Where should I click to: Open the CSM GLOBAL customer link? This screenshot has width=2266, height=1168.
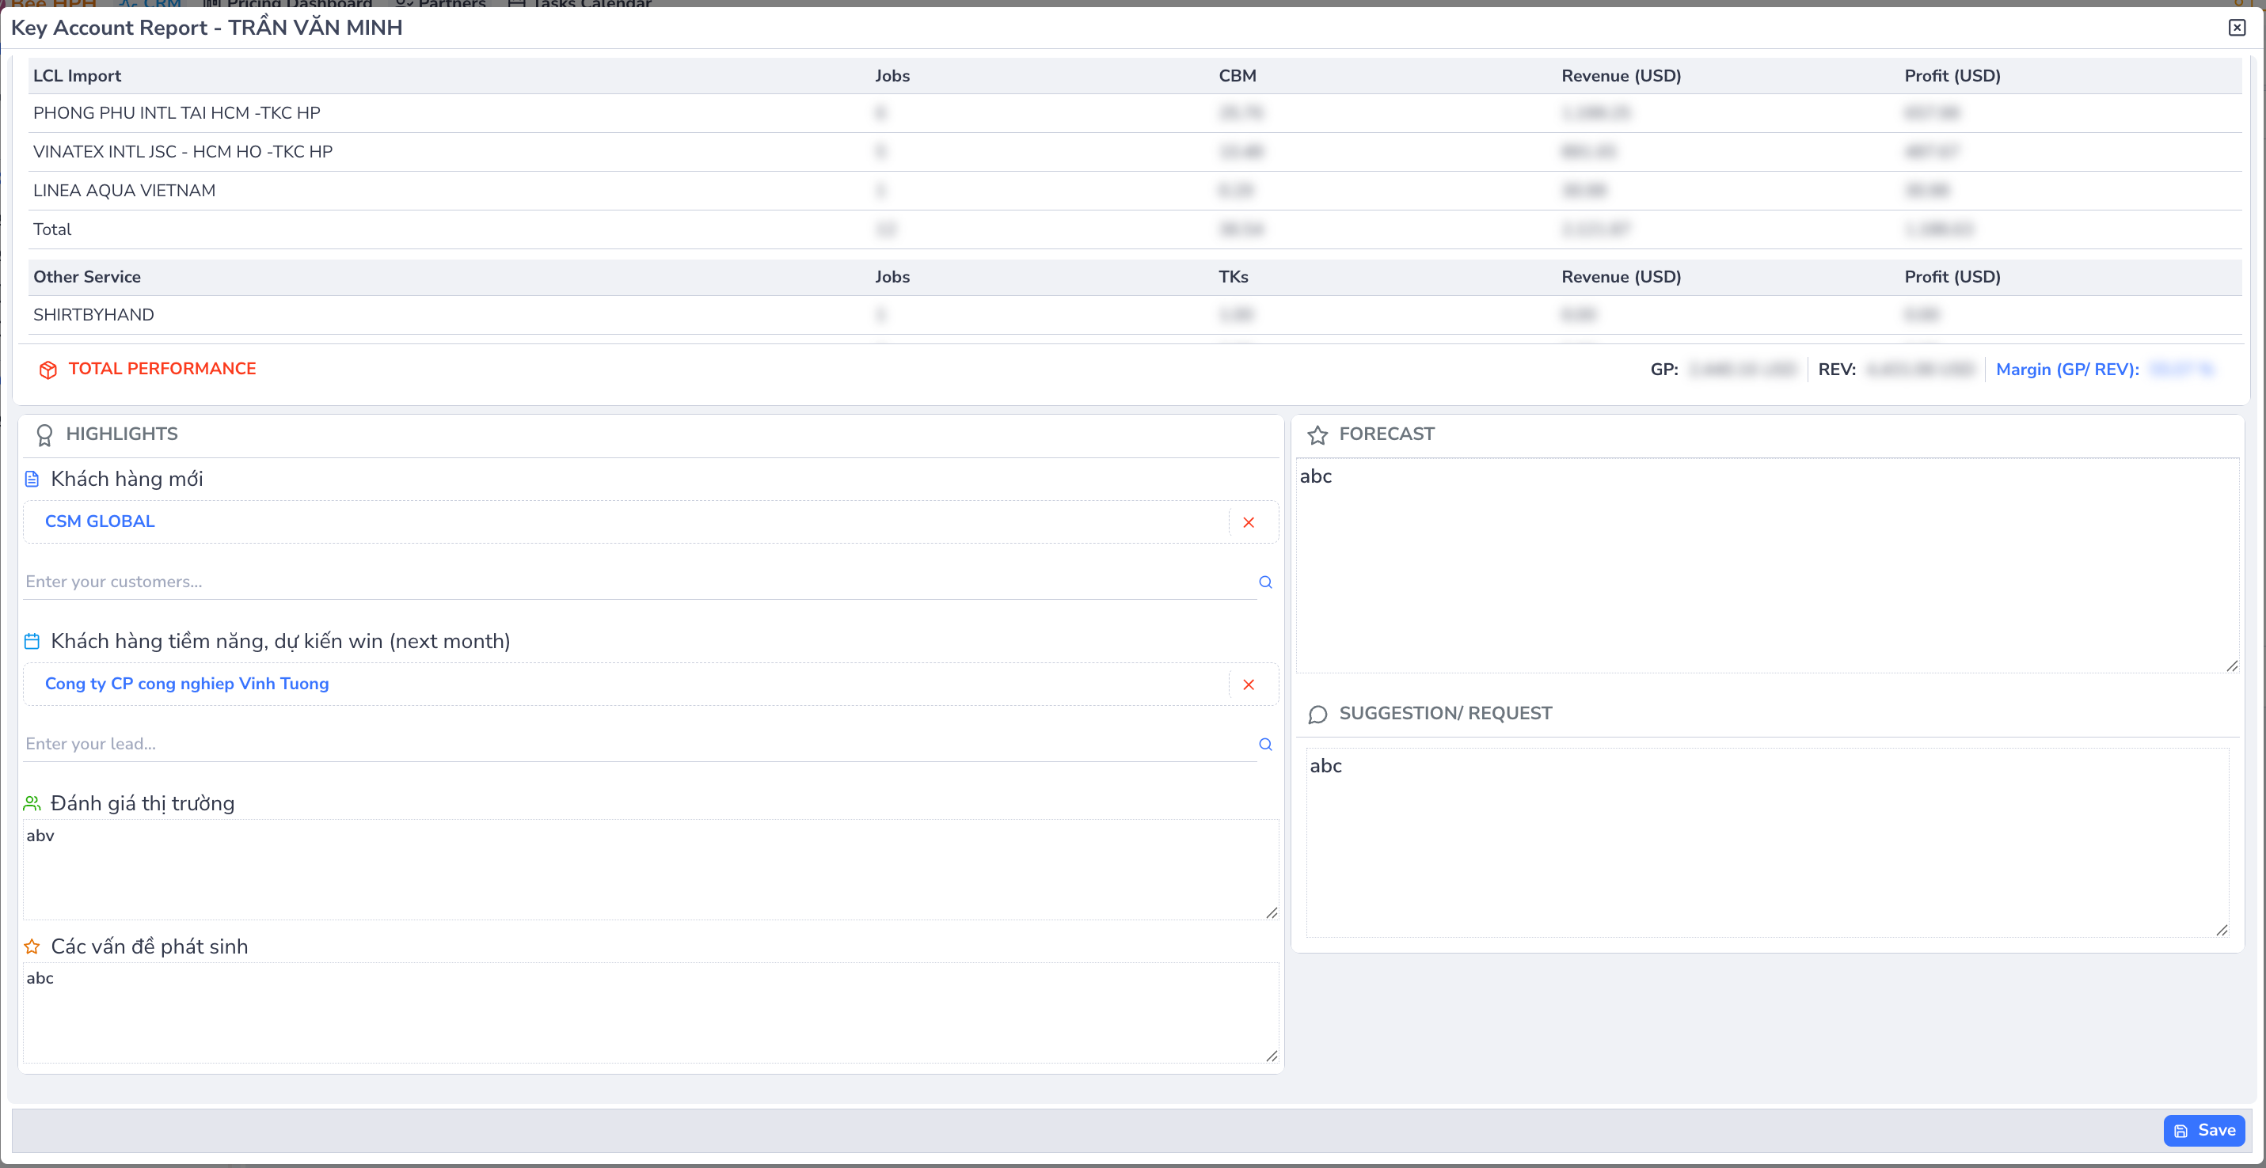[100, 521]
